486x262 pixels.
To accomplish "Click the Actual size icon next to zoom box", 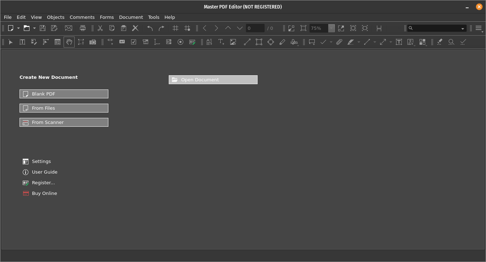I will pyautogui.click(x=303, y=28).
